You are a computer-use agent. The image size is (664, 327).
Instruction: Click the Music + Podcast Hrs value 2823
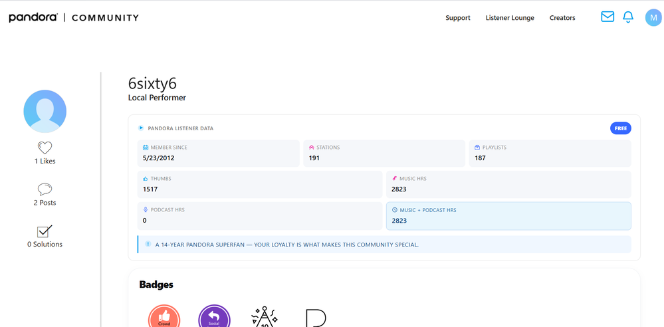point(399,220)
